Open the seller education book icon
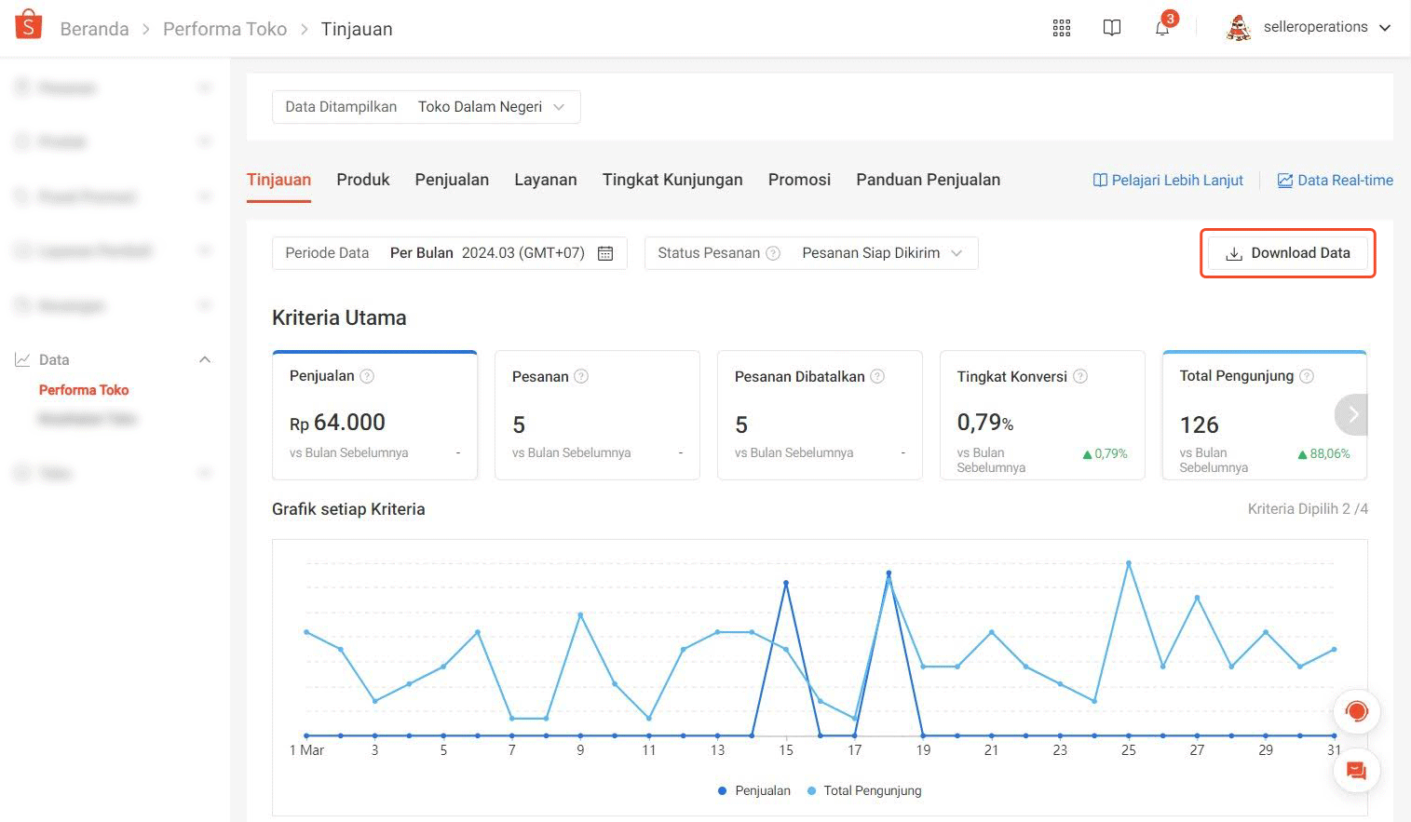This screenshot has height=822, width=1411. click(1112, 28)
